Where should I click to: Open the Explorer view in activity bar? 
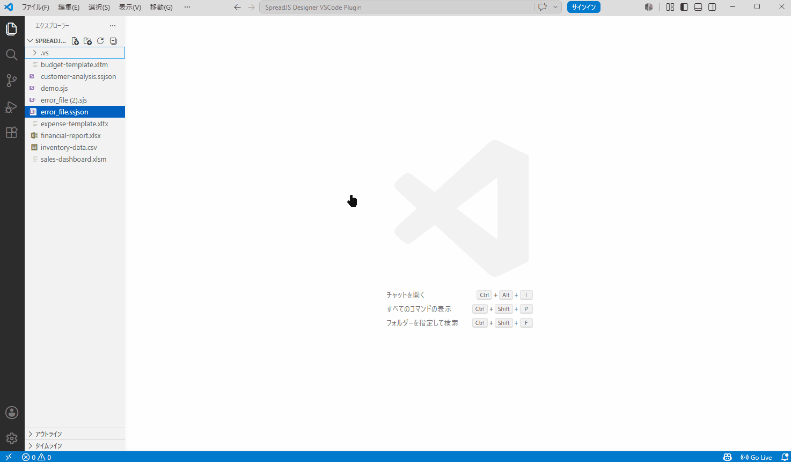coord(12,29)
